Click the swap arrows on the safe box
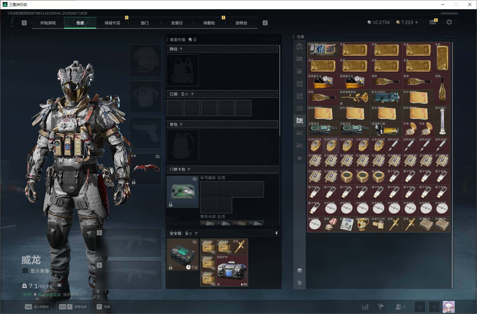Viewport: 477px width, 314px height. click(194, 242)
